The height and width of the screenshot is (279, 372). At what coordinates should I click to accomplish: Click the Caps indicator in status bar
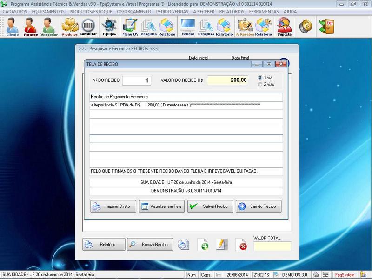point(206,275)
